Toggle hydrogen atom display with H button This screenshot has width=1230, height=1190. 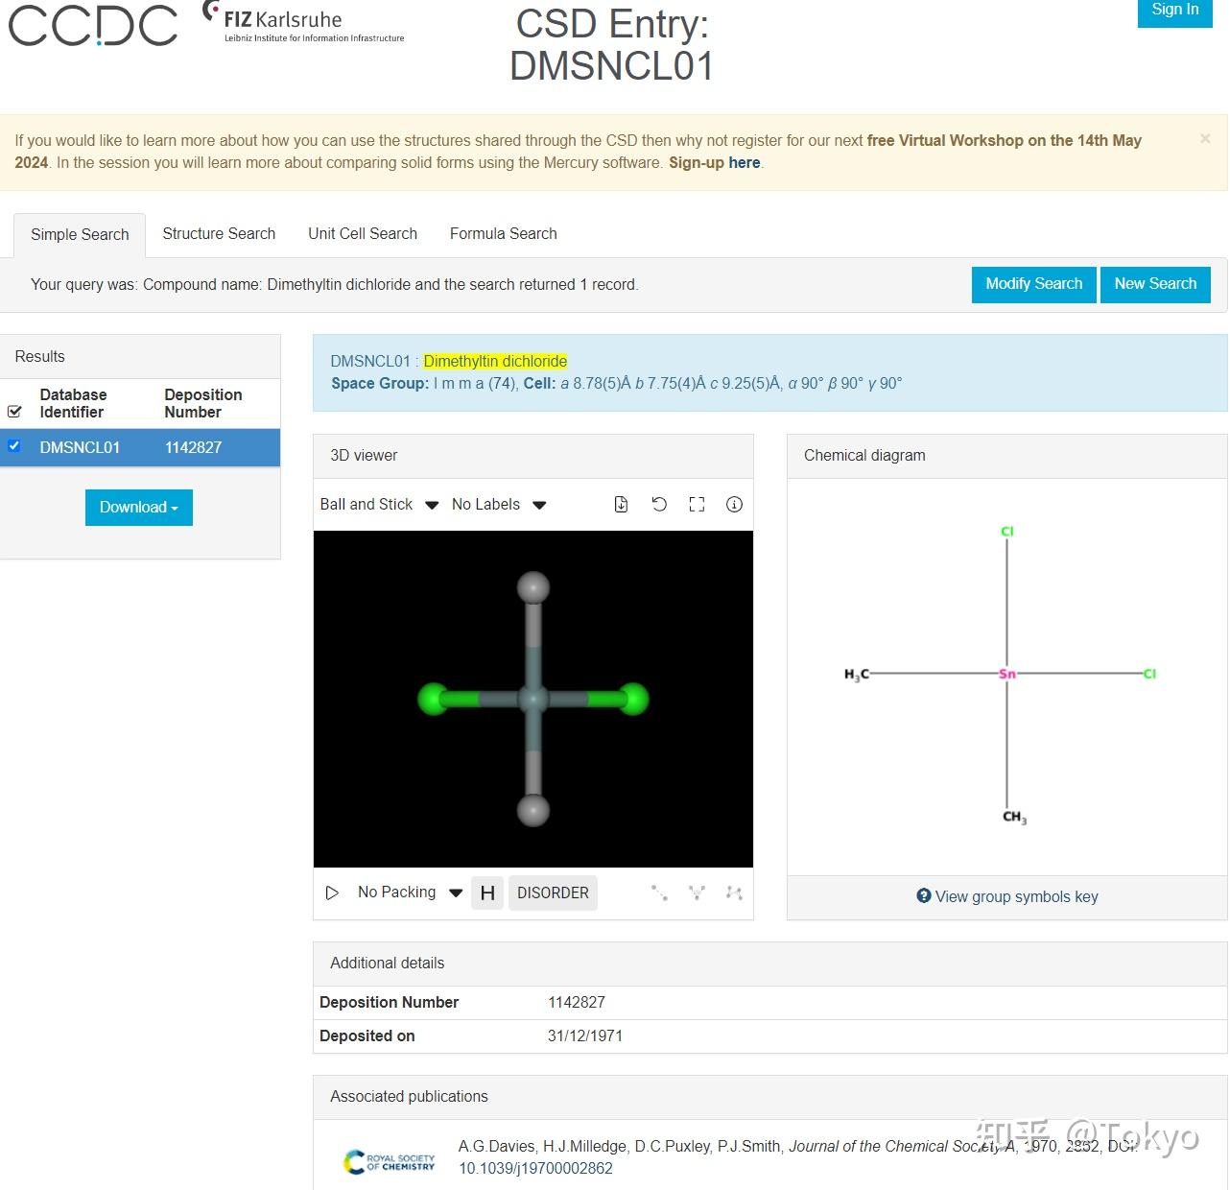click(486, 892)
